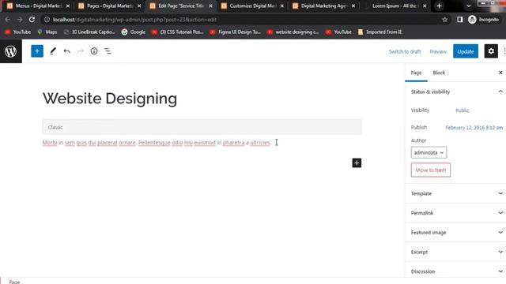Open the tab search dropdown arrow
The image size is (506, 284).
(x=469, y=6)
